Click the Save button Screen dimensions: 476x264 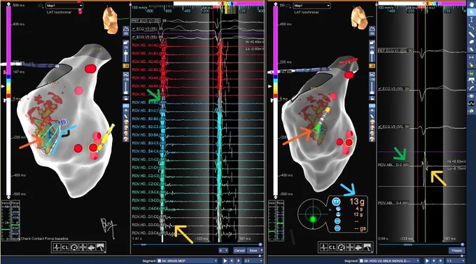[x=253, y=250]
